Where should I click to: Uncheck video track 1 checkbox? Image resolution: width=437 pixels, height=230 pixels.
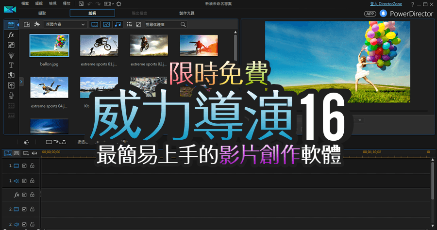[x=24, y=165]
